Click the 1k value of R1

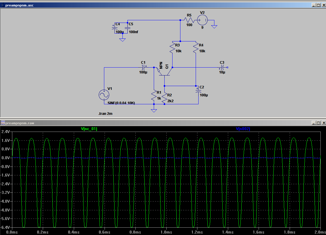159,98
